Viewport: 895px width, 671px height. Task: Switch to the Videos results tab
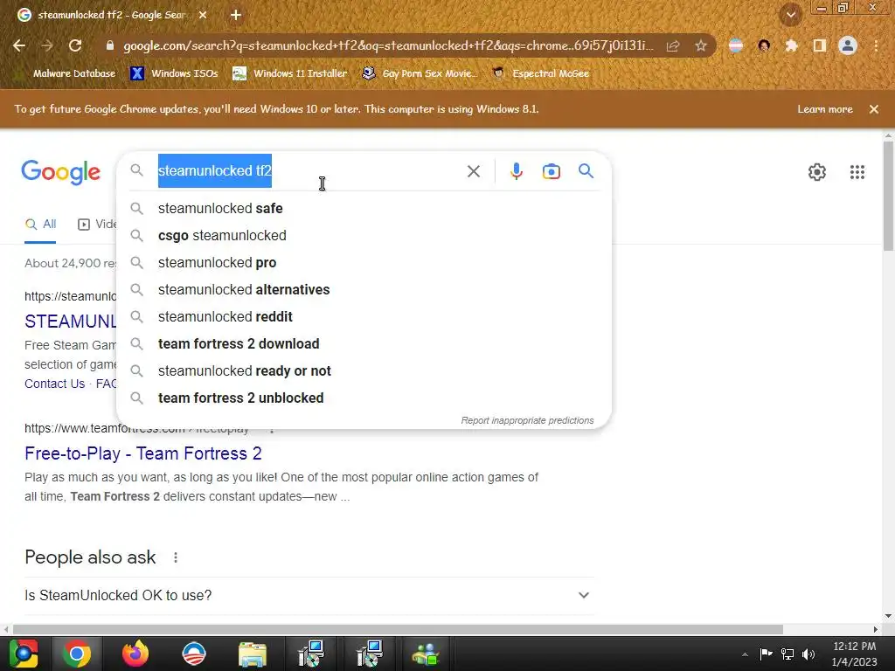[97, 225]
